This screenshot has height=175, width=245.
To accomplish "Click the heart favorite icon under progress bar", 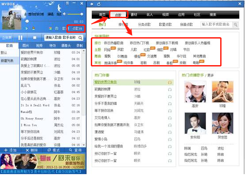I will tap(26, 28).
